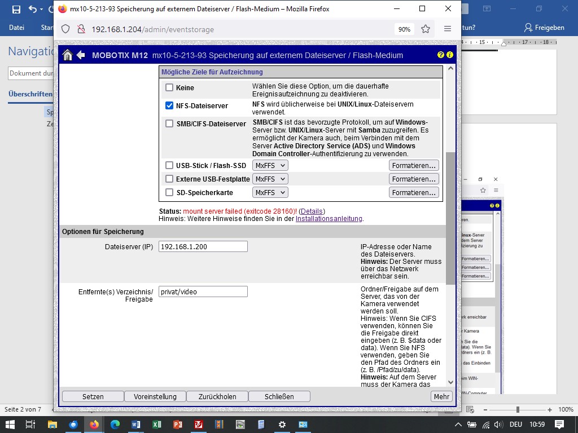Open the Windows Start menu
Viewport: 578px width, 433px height.
[x=10, y=425]
